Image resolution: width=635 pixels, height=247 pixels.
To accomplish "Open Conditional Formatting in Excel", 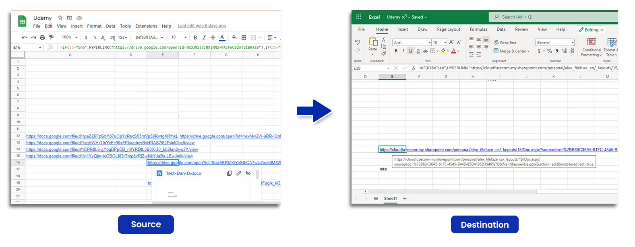I will coord(592,48).
